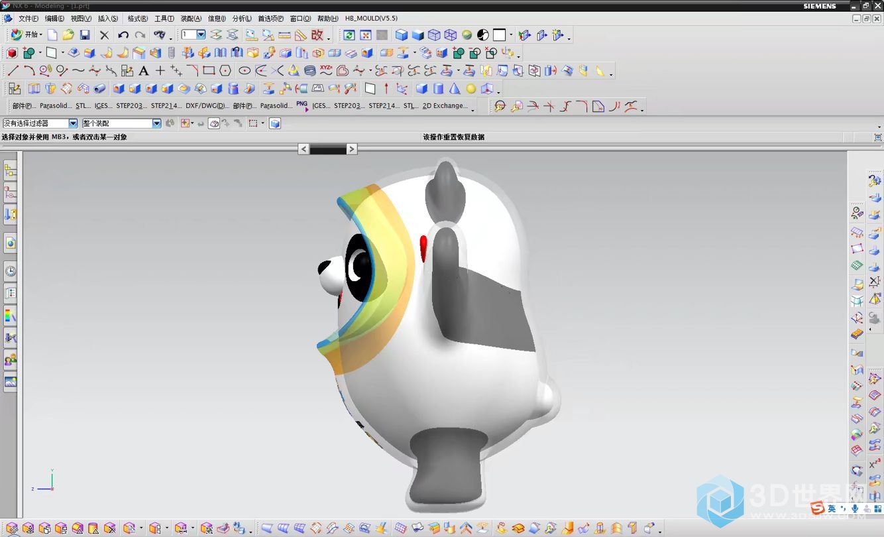Open the 工具 menu

[x=164, y=19]
